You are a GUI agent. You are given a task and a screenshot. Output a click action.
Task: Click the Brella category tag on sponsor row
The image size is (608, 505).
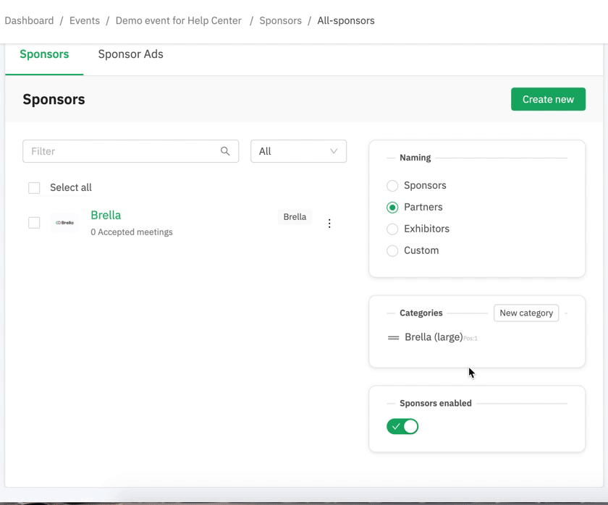[x=295, y=217]
